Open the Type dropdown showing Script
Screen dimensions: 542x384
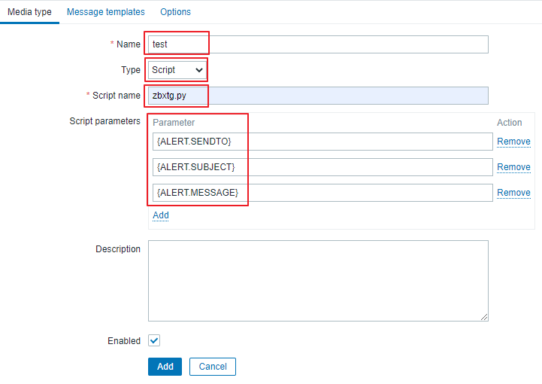(x=177, y=70)
